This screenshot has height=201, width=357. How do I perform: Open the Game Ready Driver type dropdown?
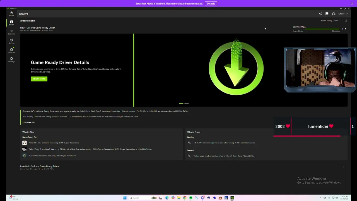coord(331,21)
